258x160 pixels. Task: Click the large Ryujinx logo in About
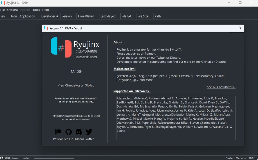click(x=61, y=47)
